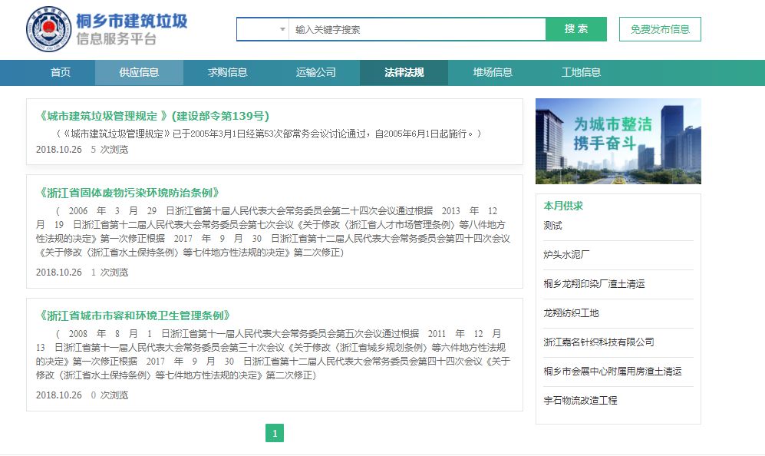
Task: Open 《城市建筑垃圾管理规定》 article title
Action: [x=153, y=116]
